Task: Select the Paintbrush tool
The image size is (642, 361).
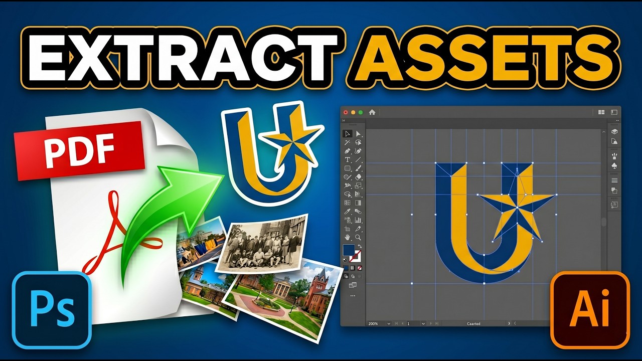Action: tap(358, 168)
